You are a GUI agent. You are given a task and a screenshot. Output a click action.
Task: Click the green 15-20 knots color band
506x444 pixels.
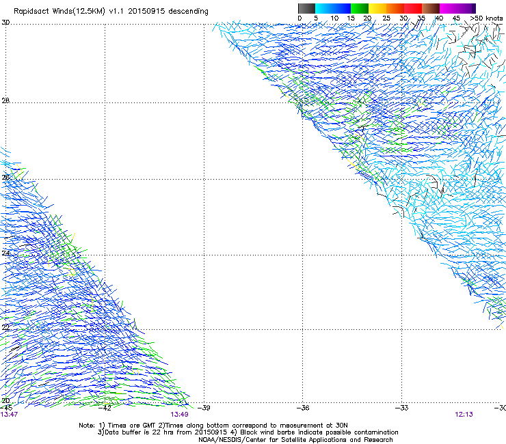click(x=360, y=8)
